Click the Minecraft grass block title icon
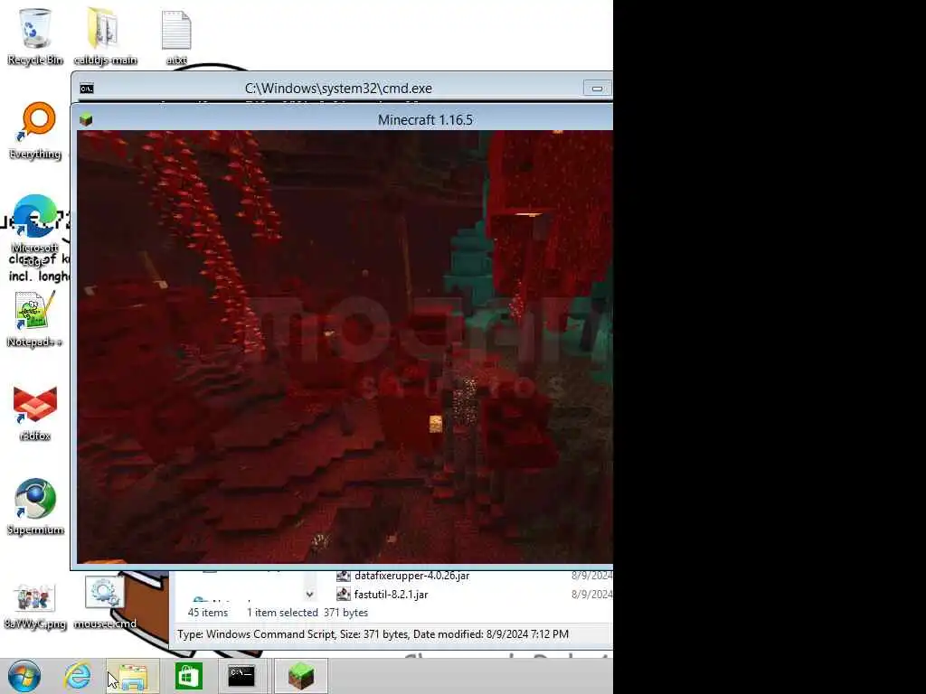The width and height of the screenshot is (926, 694). pos(86,120)
